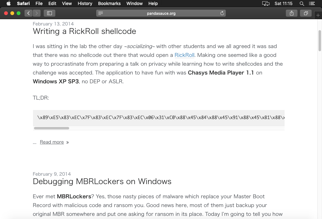The height and width of the screenshot is (219, 322).
Task: Click the Reader view icon in address bar
Action: [101, 13]
